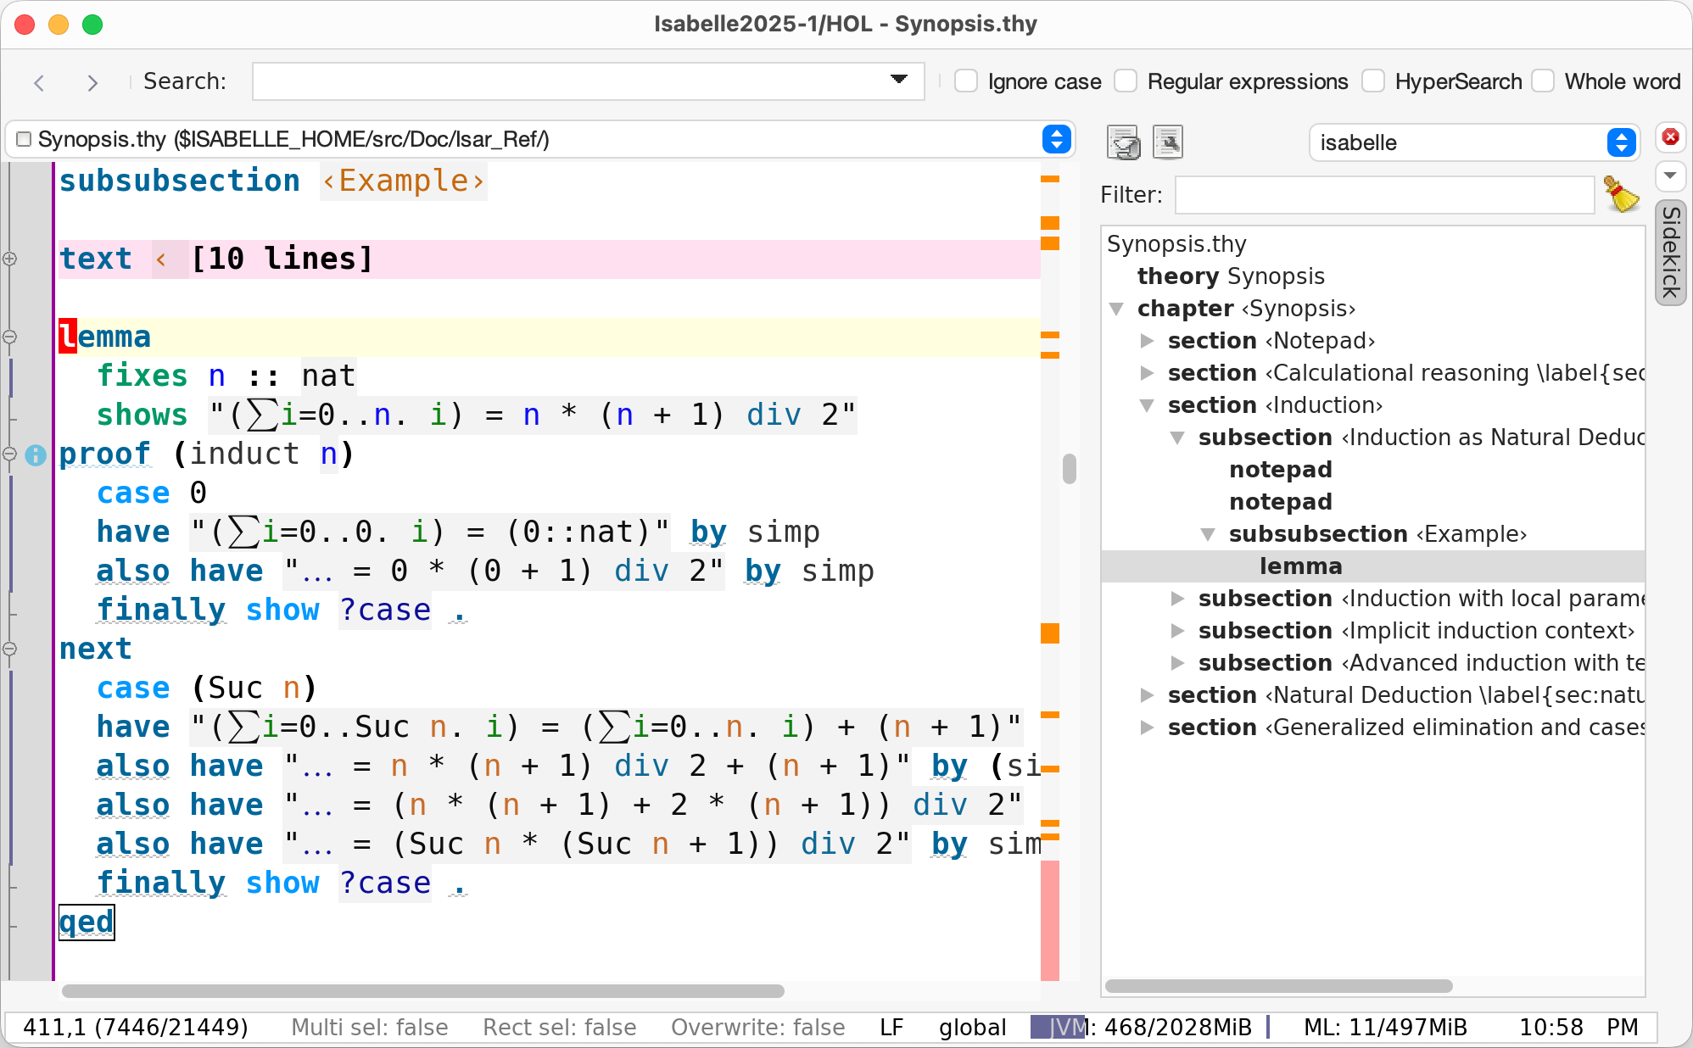Click into the Filter text field

click(1383, 195)
